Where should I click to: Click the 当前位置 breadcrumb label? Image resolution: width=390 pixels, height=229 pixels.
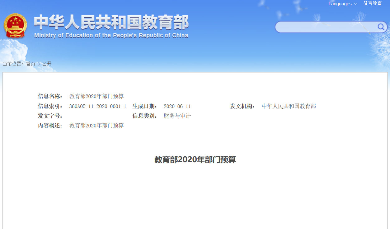13,64
